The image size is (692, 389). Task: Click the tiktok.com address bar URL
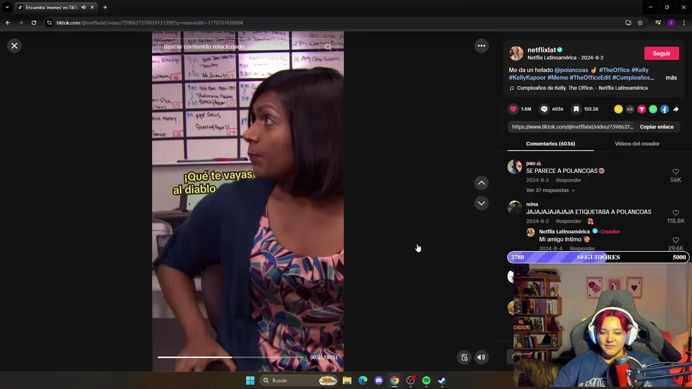tap(150, 23)
